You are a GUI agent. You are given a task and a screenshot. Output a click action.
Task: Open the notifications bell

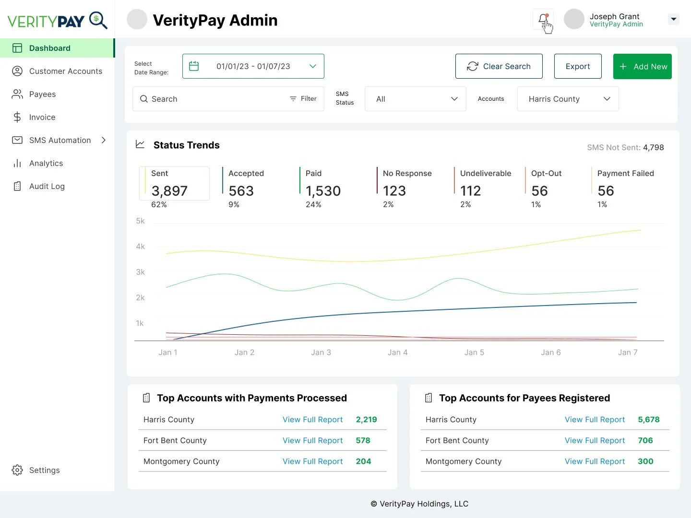tap(543, 20)
